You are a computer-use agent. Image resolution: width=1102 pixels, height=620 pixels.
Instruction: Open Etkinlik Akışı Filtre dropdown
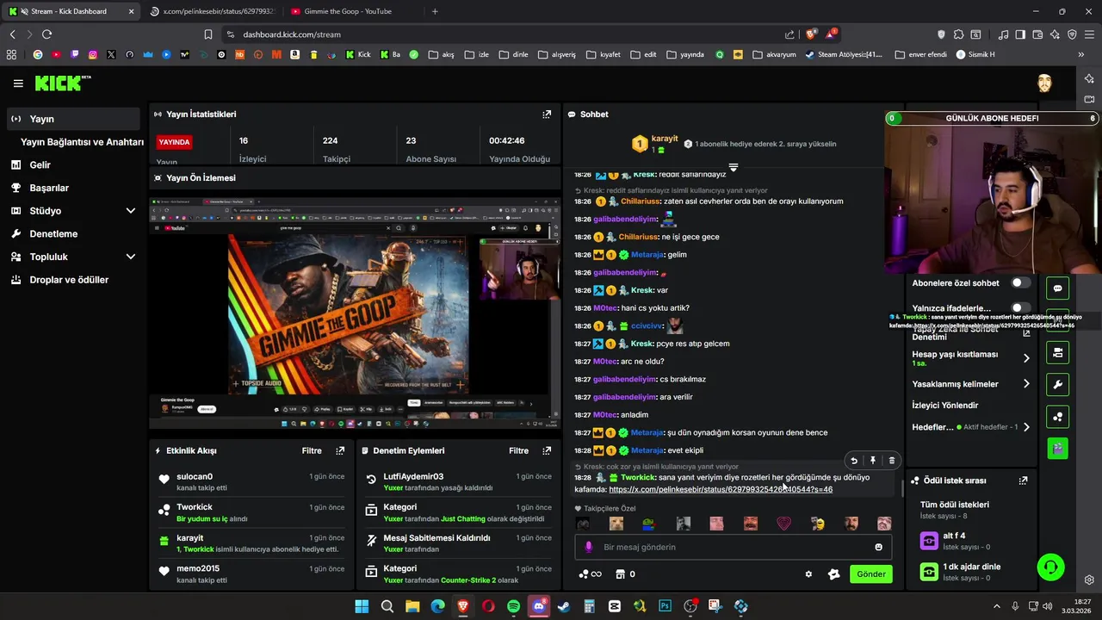pos(312,450)
